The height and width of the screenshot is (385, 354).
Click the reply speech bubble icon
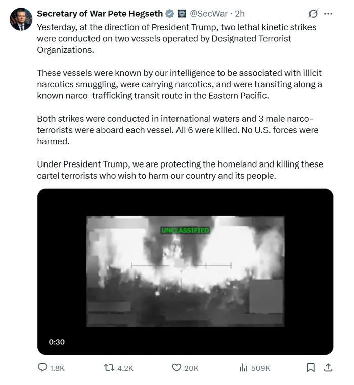coord(42,368)
